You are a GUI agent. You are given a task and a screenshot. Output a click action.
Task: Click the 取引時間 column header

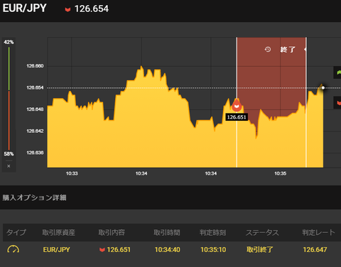(x=167, y=232)
